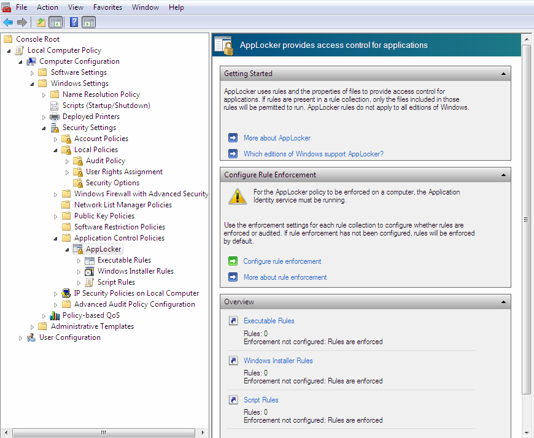Select Computer Configuration tree icon
The image size is (534, 438).
[31, 61]
